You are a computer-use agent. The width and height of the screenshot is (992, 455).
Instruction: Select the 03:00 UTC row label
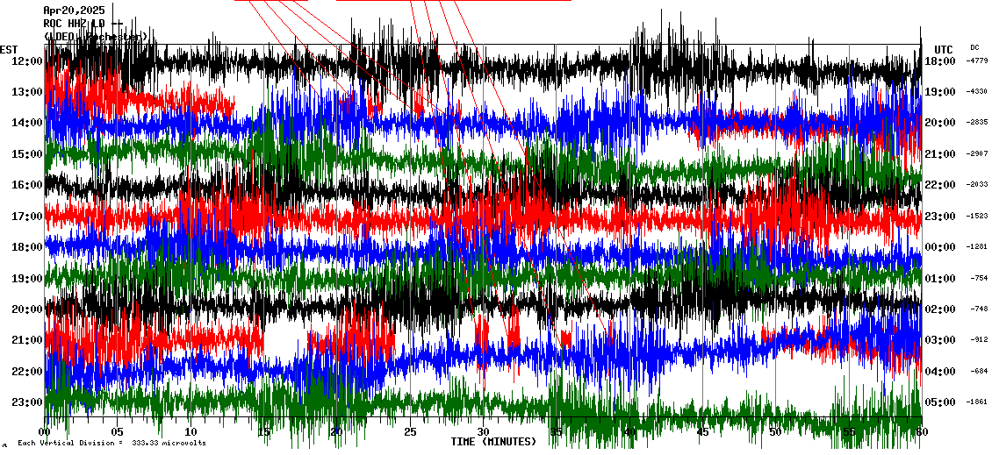(x=942, y=340)
